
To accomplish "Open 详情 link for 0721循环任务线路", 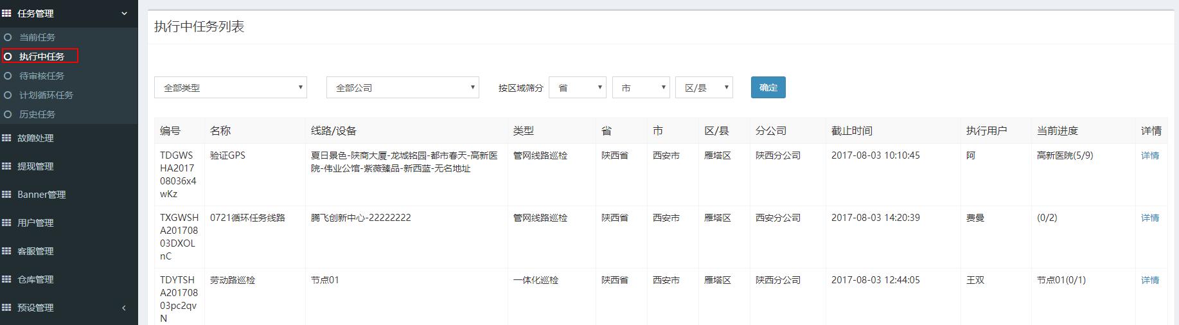I will click(1150, 218).
